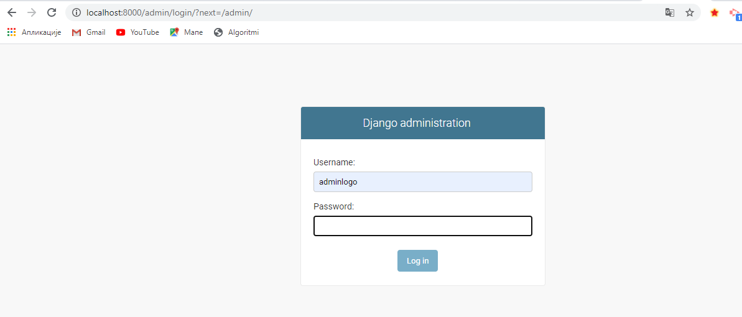The height and width of the screenshot is (317, 742).
Task: Click the Username input field
Action: point(422,181)
